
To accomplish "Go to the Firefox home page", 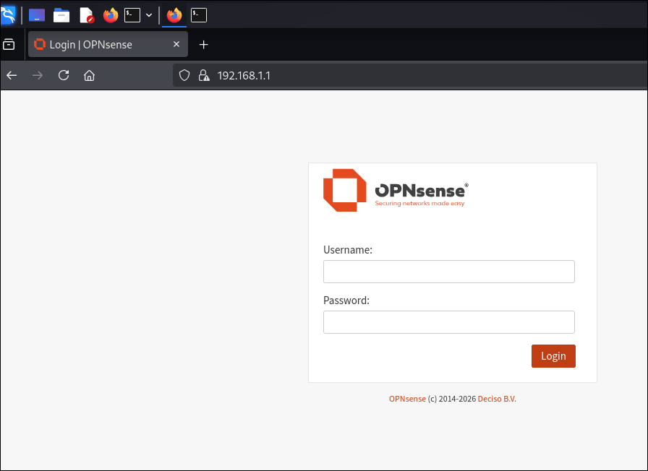I will pyautogui.click(x=89, y=76).
